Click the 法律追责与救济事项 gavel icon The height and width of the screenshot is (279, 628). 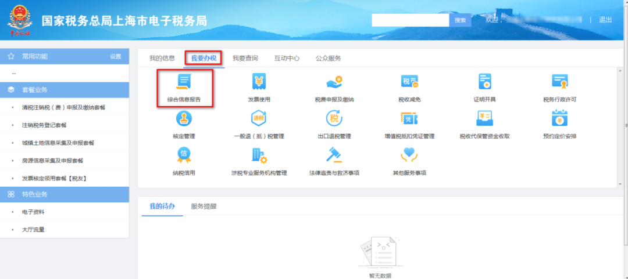tap(334, 156)
